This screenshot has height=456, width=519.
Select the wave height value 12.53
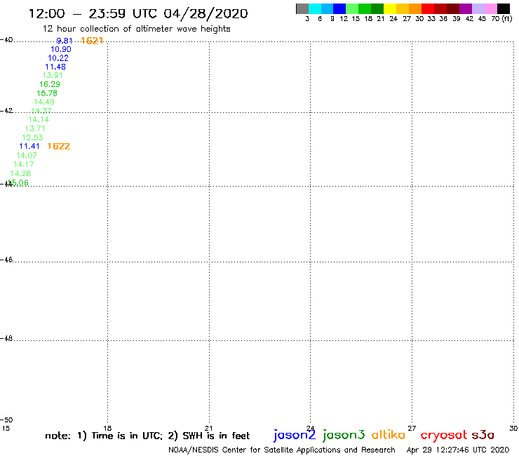tap(32, 138)
